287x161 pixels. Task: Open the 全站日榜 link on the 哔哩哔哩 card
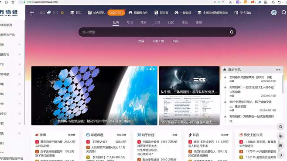pos(122,135)
